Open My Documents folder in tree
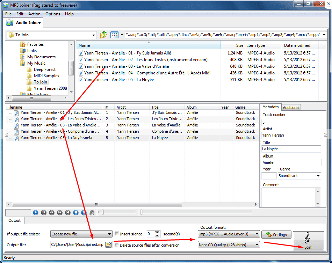The height and width of the screenshot is (263, 332). pos(41,57)
